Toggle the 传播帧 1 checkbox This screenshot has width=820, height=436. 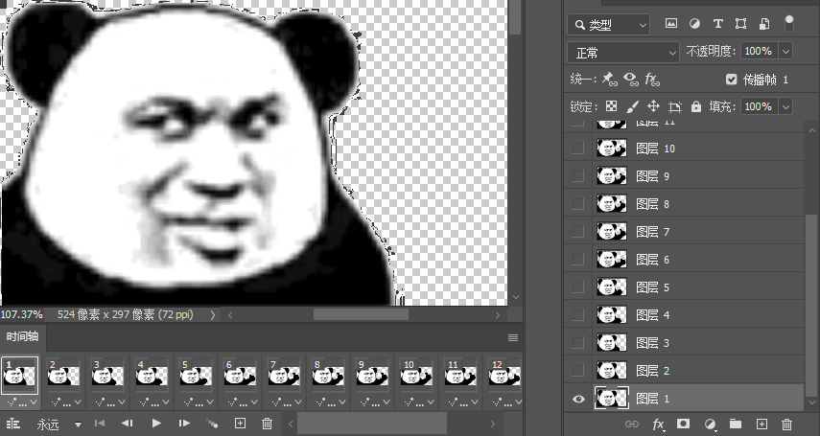(731, 80)
